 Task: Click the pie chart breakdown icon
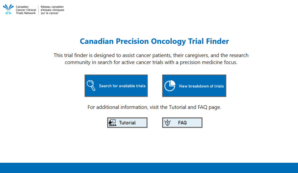[x=170, y=86]
